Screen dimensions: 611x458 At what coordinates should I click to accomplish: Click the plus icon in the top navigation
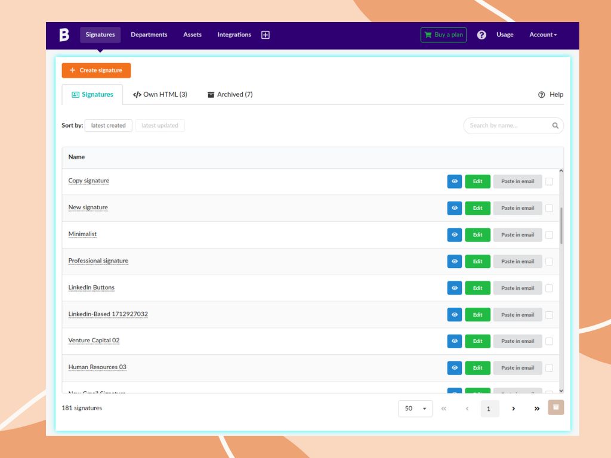point(265,35)
